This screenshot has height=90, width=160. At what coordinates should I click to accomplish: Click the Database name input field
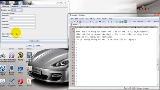pos(22,21)
